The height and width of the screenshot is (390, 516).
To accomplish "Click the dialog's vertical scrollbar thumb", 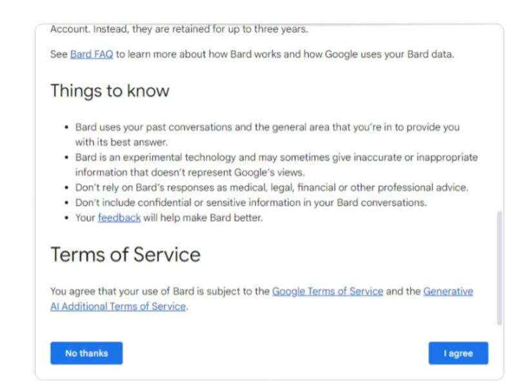I will (499, 268).
